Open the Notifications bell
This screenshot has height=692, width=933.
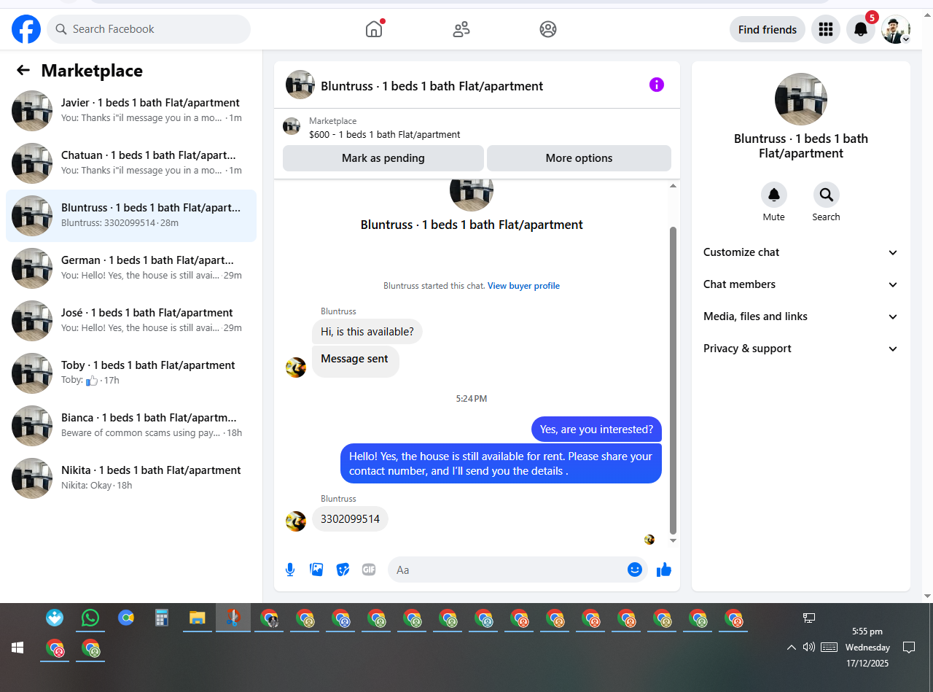tap(861, 29)
